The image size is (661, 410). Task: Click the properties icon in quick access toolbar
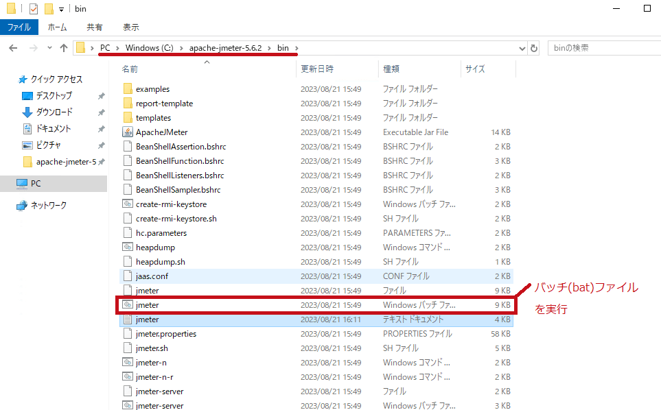(34, 8)
